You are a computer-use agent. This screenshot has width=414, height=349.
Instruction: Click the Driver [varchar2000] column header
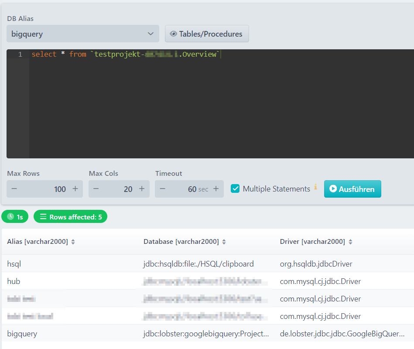pos(312,242)
